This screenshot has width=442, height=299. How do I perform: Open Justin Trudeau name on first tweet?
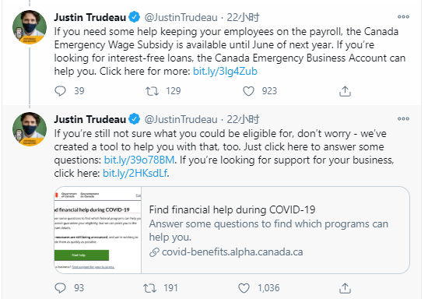coord(90,17)
